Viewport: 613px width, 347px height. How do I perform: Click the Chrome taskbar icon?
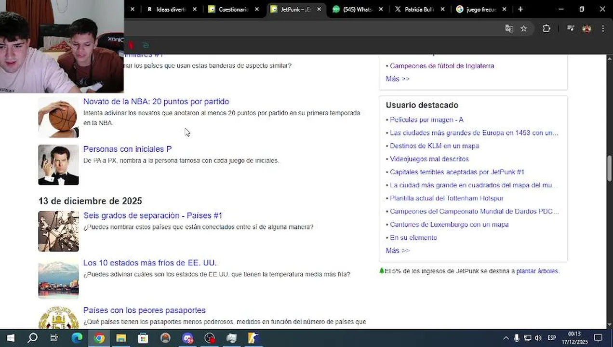[x=99, y=338]
